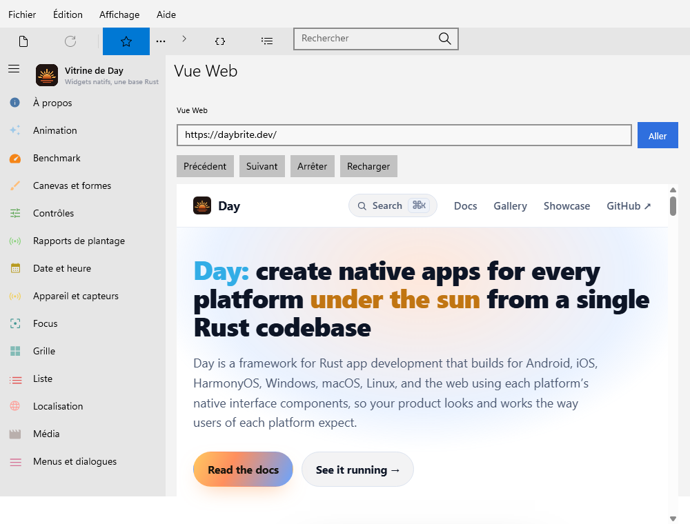The width and height of the screenshot is (690, 524).
Task: Click the Read the docs button
Action: click(243, 470)
